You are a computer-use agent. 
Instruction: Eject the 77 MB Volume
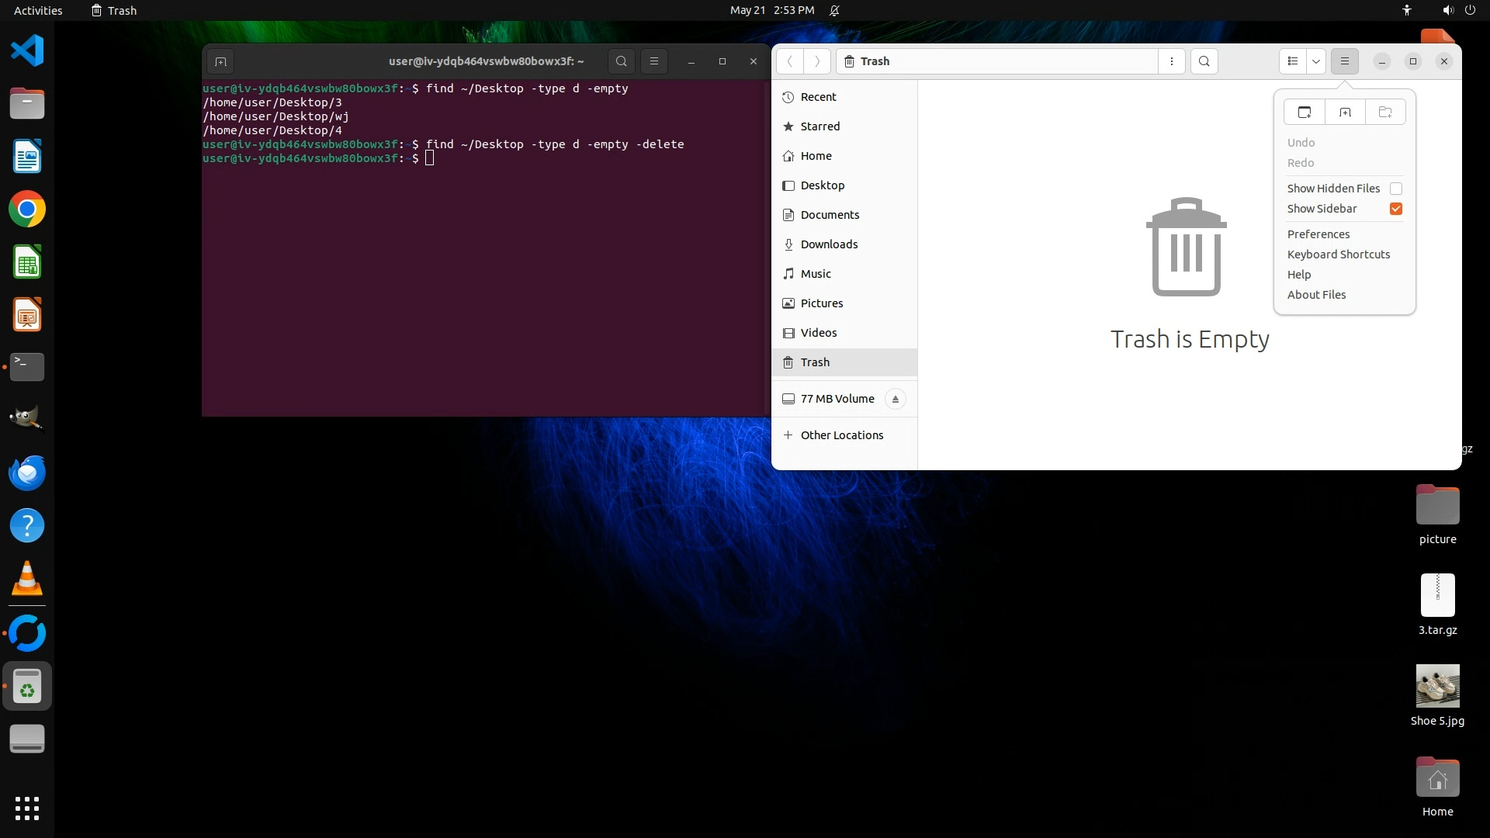pos(895,399)
